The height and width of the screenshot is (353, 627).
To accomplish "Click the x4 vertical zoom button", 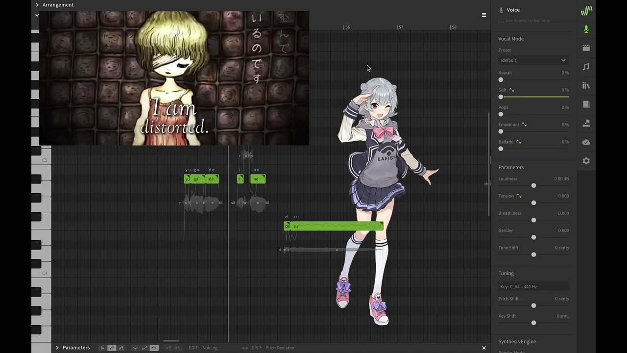I will [177, 348].
